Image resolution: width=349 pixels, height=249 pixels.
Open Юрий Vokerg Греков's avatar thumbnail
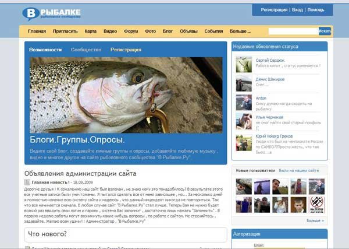[244, 143]
